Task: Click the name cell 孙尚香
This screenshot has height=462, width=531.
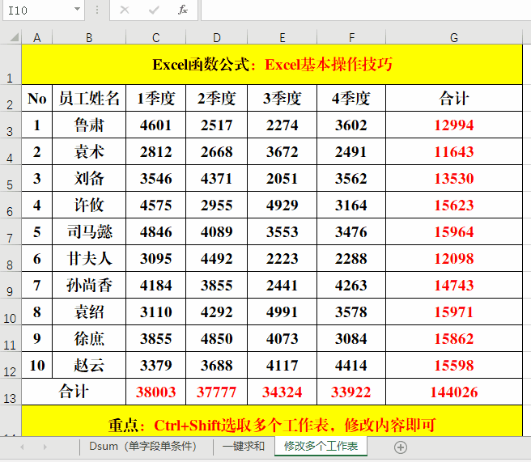Action: [89, 286]
